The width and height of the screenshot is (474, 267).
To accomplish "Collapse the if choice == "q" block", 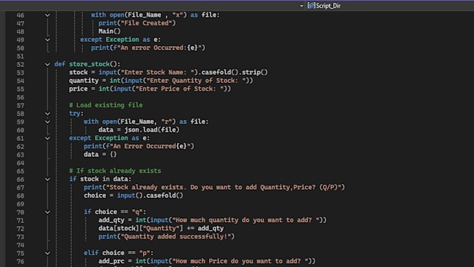I will (47, 212).
